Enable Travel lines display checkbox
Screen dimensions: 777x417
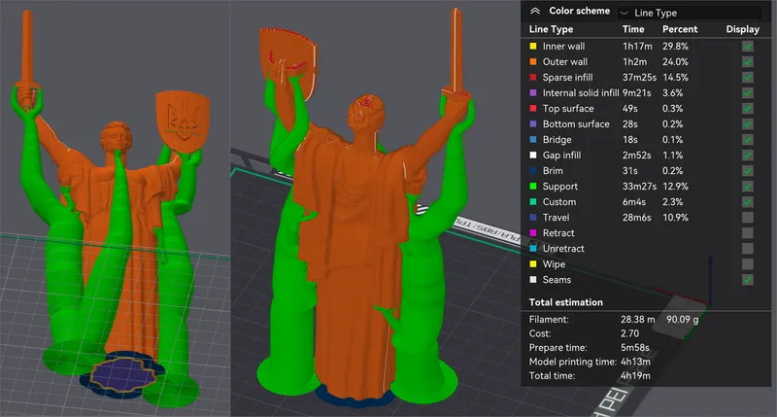(747, 217)
